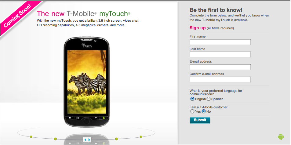This screenshot has width=291, height=145.
Task: Choose No for T-Mobile customer
Action: click(204, 111)
